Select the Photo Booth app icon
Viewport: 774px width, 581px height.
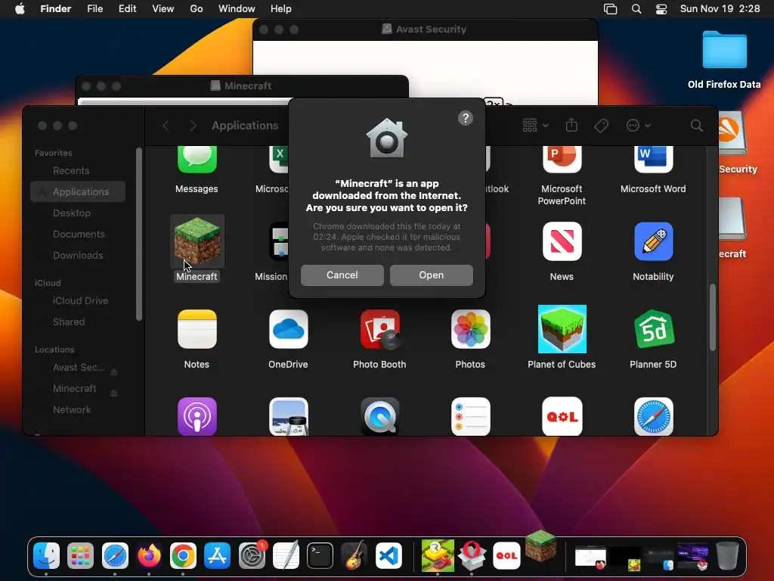tap(379, 329)
